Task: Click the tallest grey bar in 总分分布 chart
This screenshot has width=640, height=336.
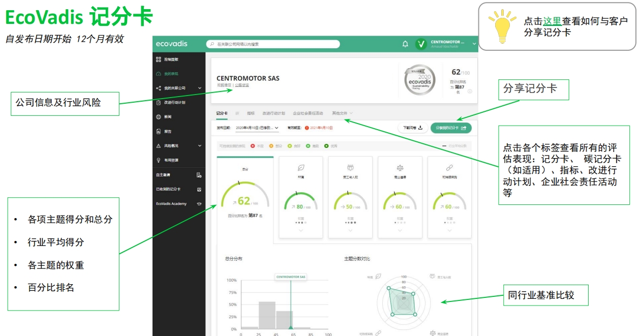Action: [267, 315]
